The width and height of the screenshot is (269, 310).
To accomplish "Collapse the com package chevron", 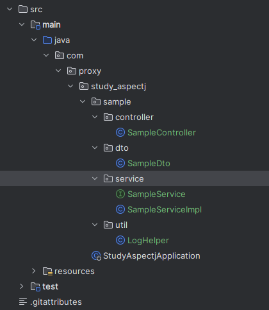I will click(x=46, y=55).
